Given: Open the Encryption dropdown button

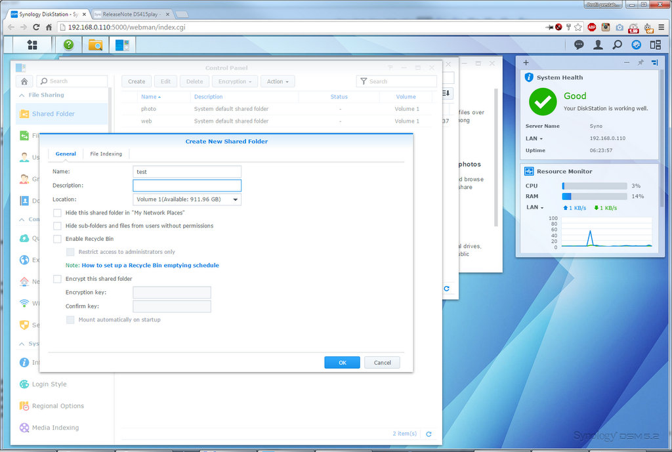Looking at the screenshot, I should pos(235,81).
